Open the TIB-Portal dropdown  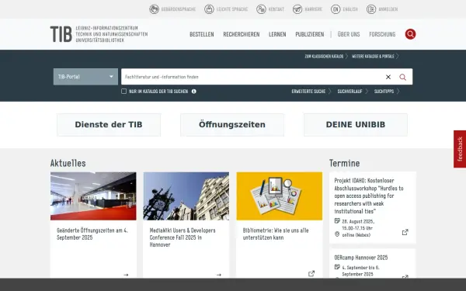pyautogui.click(x=85, y=77)
